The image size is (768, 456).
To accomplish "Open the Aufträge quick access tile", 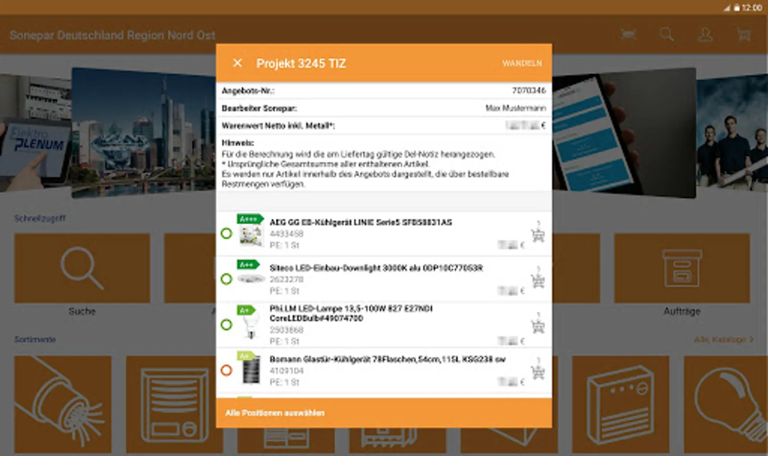I will (x=682, y=268).
